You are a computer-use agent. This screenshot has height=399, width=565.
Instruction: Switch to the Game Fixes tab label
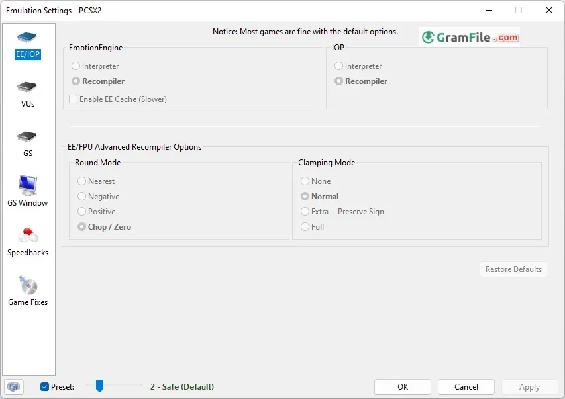[28, 302]
